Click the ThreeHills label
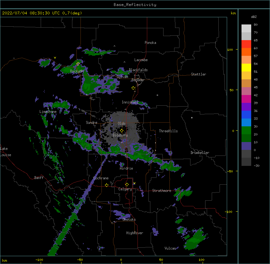The width and height of the screenshot is (270, 264). [x=168, y=131]
